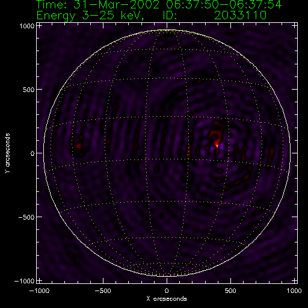Screen dimensions: 308x308
Task: Click the 1000 label on the Y axis
Action: [x=27, y=26]
